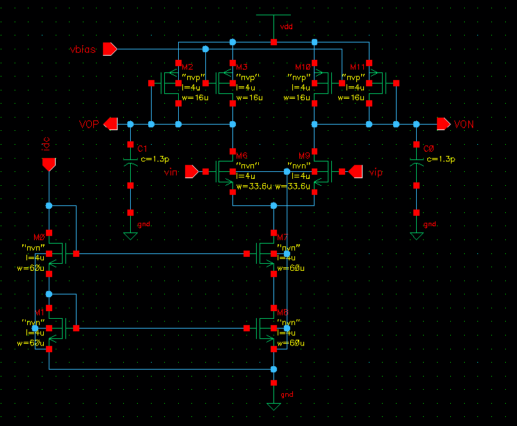Click the w=60u parameter of M8
The width and height of the screenshot is (517, 426).
(291, 343)
